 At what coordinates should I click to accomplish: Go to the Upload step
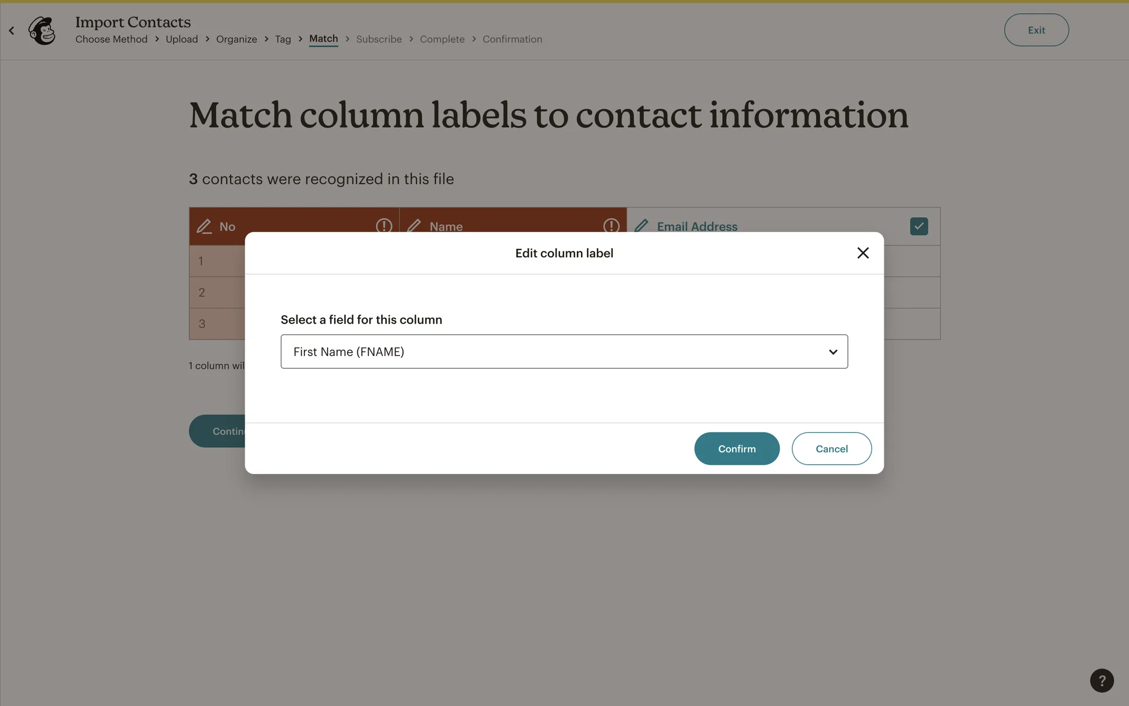(182, 39)
